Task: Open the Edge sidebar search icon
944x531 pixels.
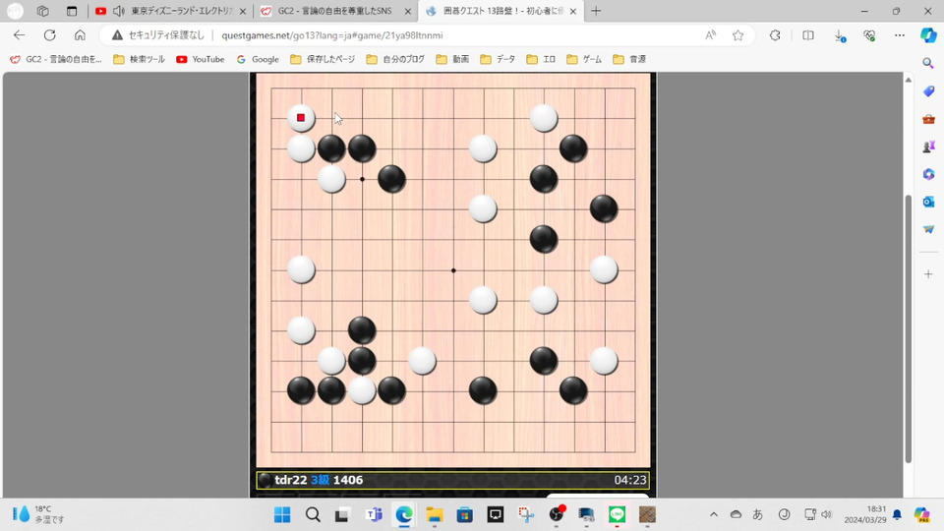Action: pos(928,63)
